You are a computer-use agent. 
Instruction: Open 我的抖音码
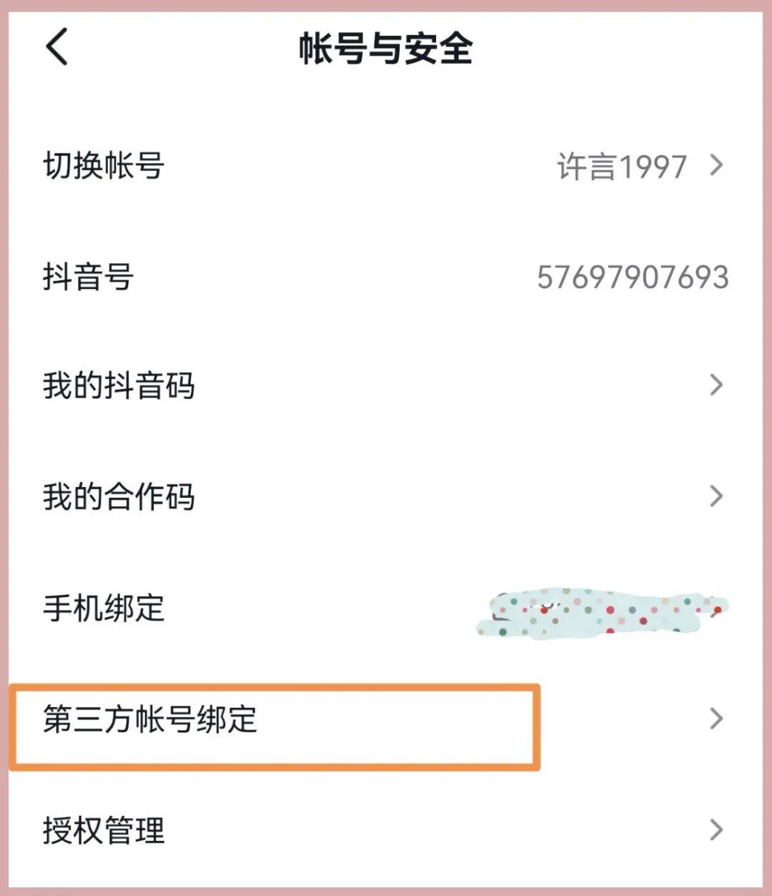pos(386,386)
